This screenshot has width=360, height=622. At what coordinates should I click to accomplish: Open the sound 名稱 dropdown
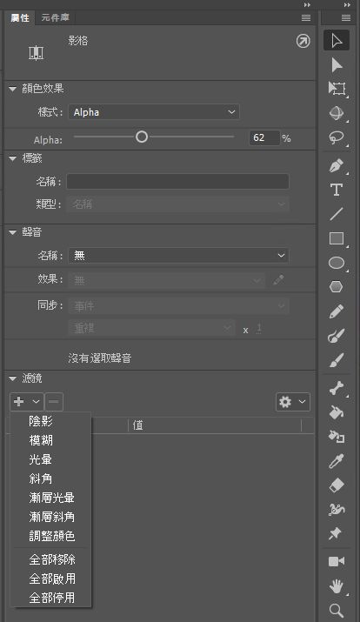click(178, 256)
